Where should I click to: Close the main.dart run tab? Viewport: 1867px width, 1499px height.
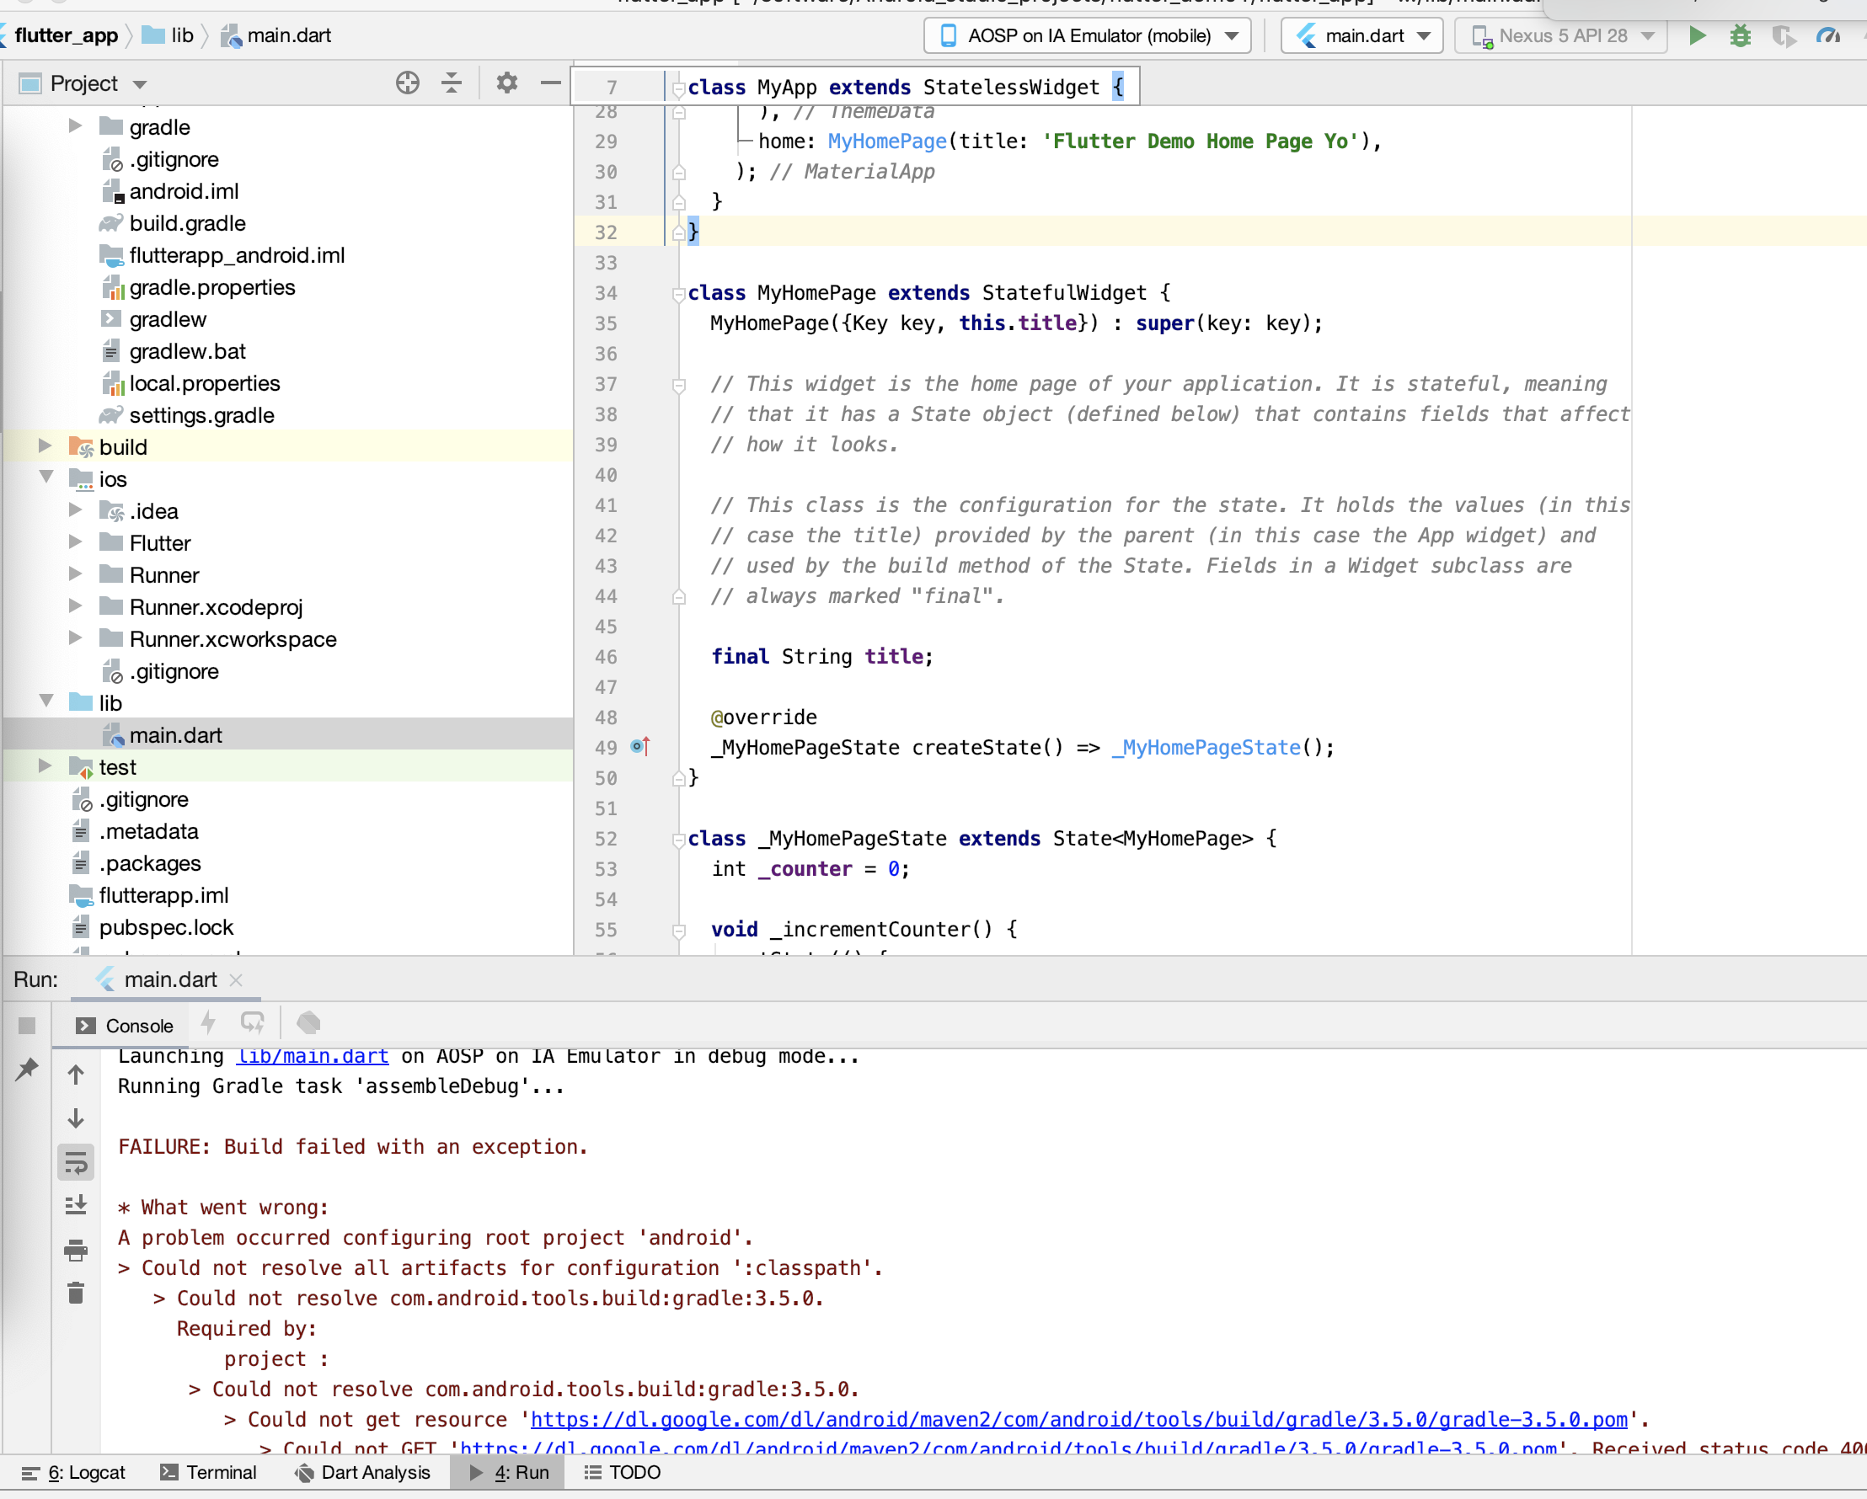236,979
